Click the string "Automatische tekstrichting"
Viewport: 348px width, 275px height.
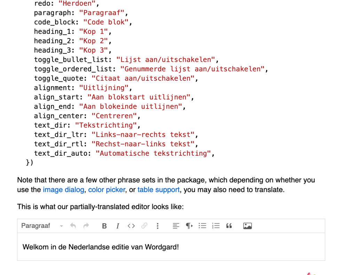click(153, 153)
